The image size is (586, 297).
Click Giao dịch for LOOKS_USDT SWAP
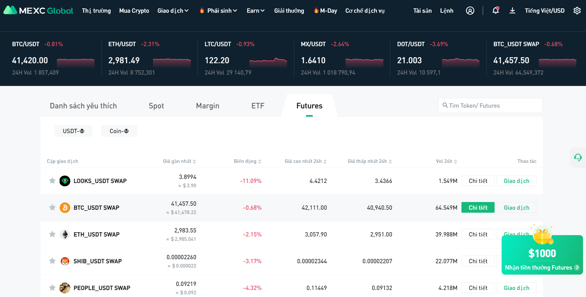(516, 181)
